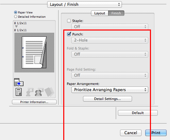The height and width of the screenshot is (140, 170).
Task: Click the two users group icon
Action: click(39, 92)
